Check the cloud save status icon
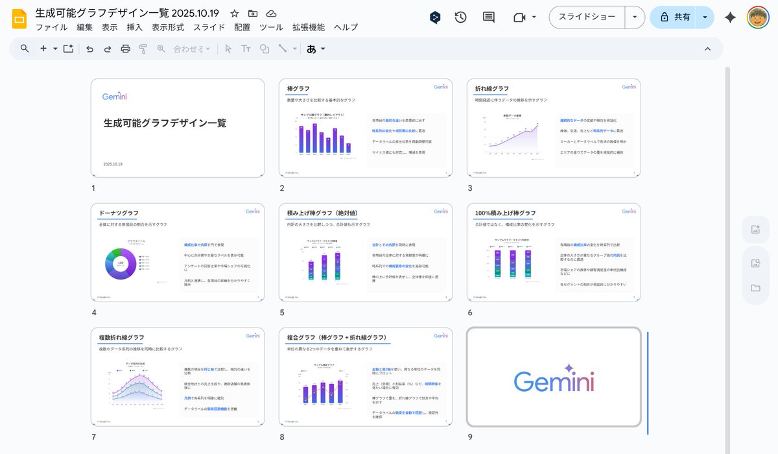 click(x=272, y=14)
